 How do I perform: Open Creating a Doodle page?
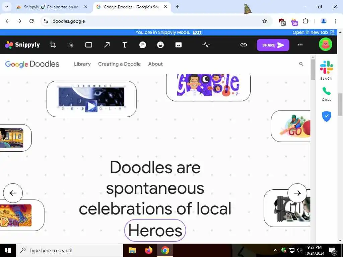pos(119,64)
